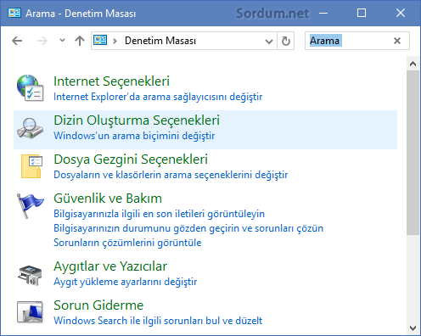421x336 pixels.
Task: Click Dosyaların ve klasörlerin arama seçeneklerini değiştir
Action: click(x=171, y=175)
